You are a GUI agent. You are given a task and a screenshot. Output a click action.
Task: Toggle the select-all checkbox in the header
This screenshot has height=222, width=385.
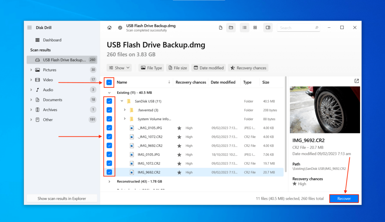click(109, 82)
